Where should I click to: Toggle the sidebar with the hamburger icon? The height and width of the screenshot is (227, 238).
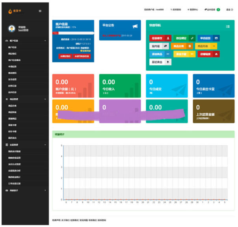[40, 11]
